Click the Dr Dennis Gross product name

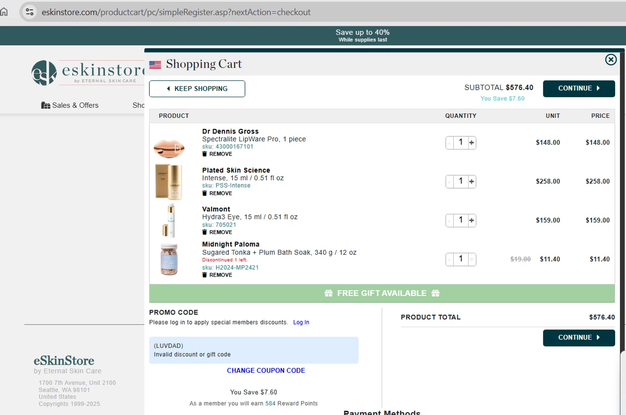click(230, 131)
